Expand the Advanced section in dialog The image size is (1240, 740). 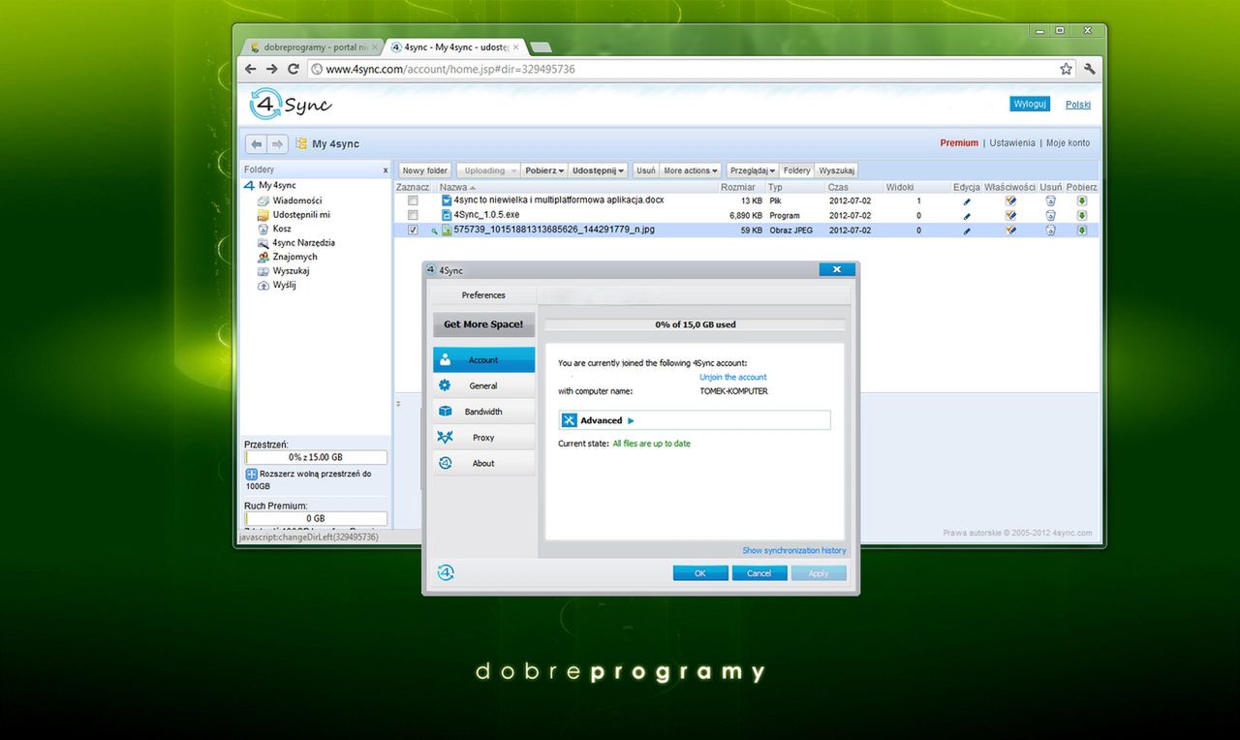tap(695, 420)
